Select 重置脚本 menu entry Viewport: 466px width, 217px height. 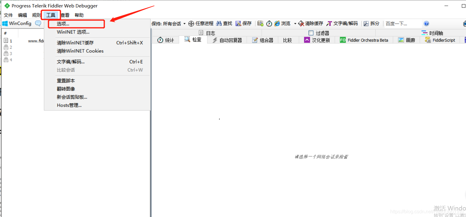click(97, 81)
